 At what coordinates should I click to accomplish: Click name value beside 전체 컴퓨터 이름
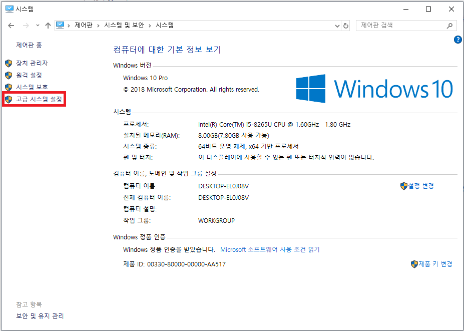click(223, 197)
